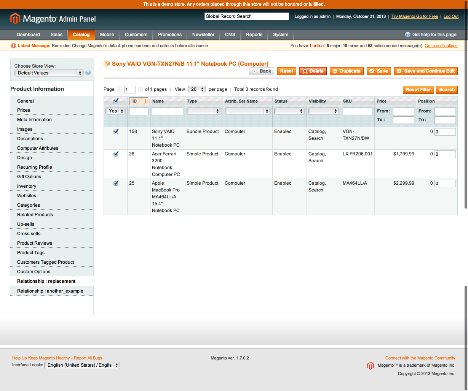Click the Save button
The image size is (468, 391).
point(379,71)
